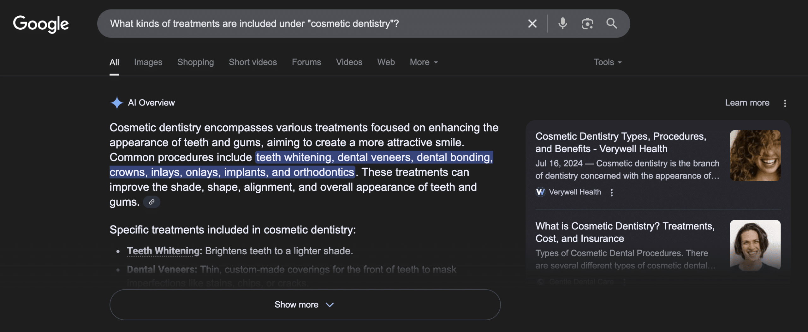Clear the search query text
The height and width of the screenshot is (332, 808).
pyautogui.click(x=532, y=24)
